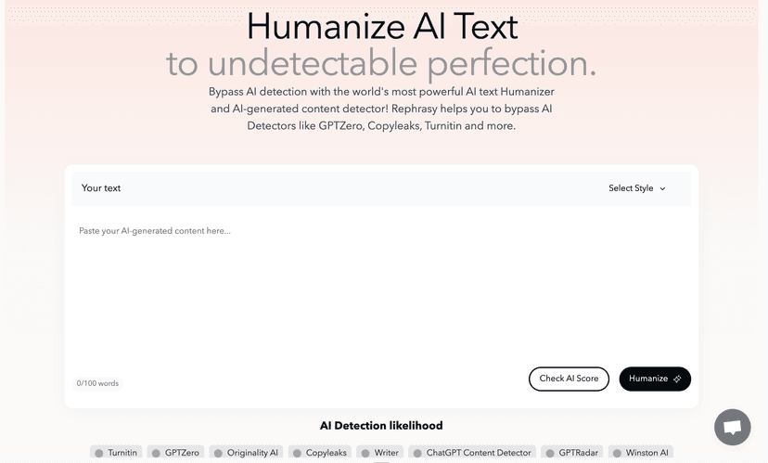Viewport: 768px width, 463px height.
Task: Select the Copyleaks detector chip label
Action: (326, 453)
